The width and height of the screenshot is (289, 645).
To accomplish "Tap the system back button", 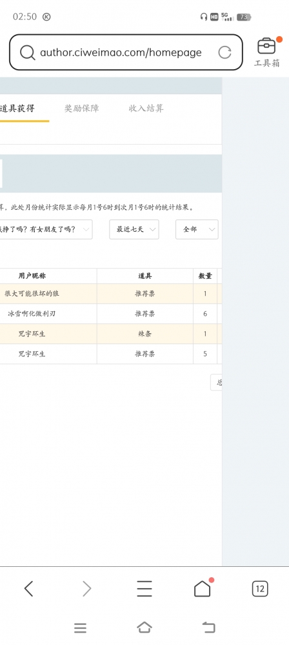I will 209,628.
